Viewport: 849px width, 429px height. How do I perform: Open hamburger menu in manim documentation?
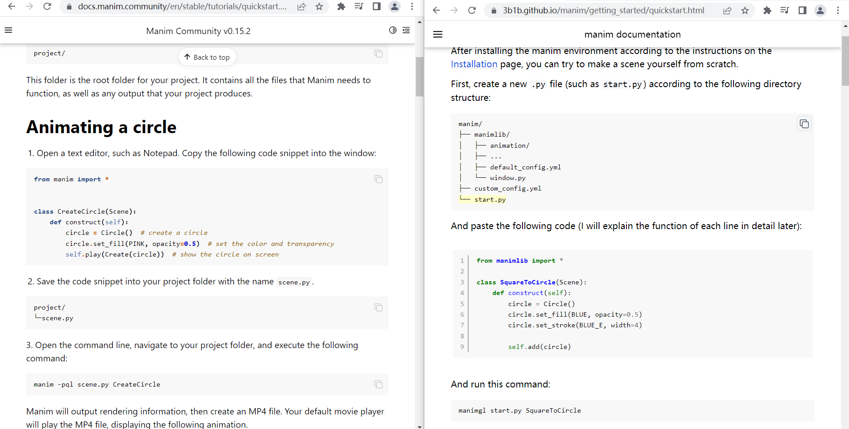[x=438, y=34]
